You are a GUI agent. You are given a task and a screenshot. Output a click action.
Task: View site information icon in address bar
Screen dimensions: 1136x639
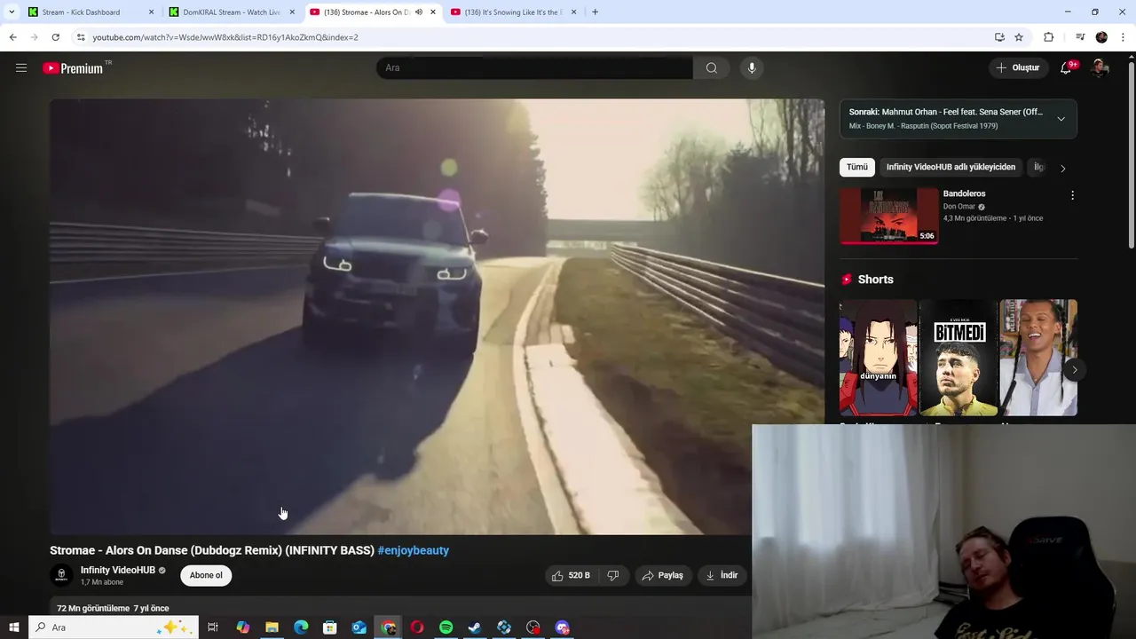point(80,37)
